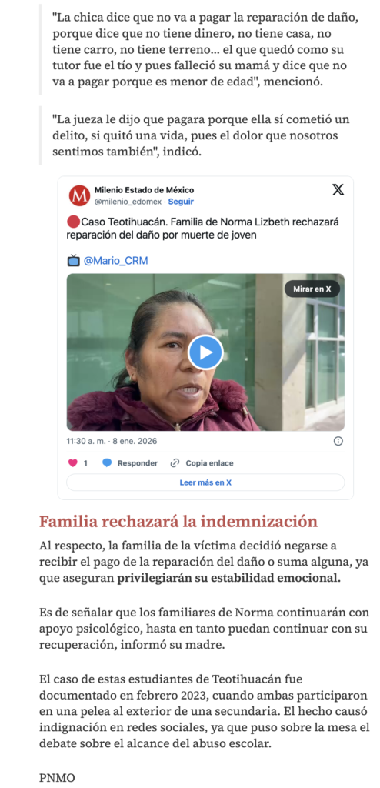Click the bold privilegiarán su estabilidad emocional text
This screenshot has width=380, height=788.
(228, 578)
